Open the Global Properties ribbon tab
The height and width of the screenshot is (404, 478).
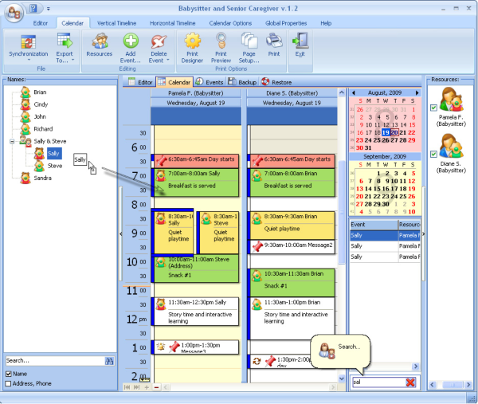(286, 23)
